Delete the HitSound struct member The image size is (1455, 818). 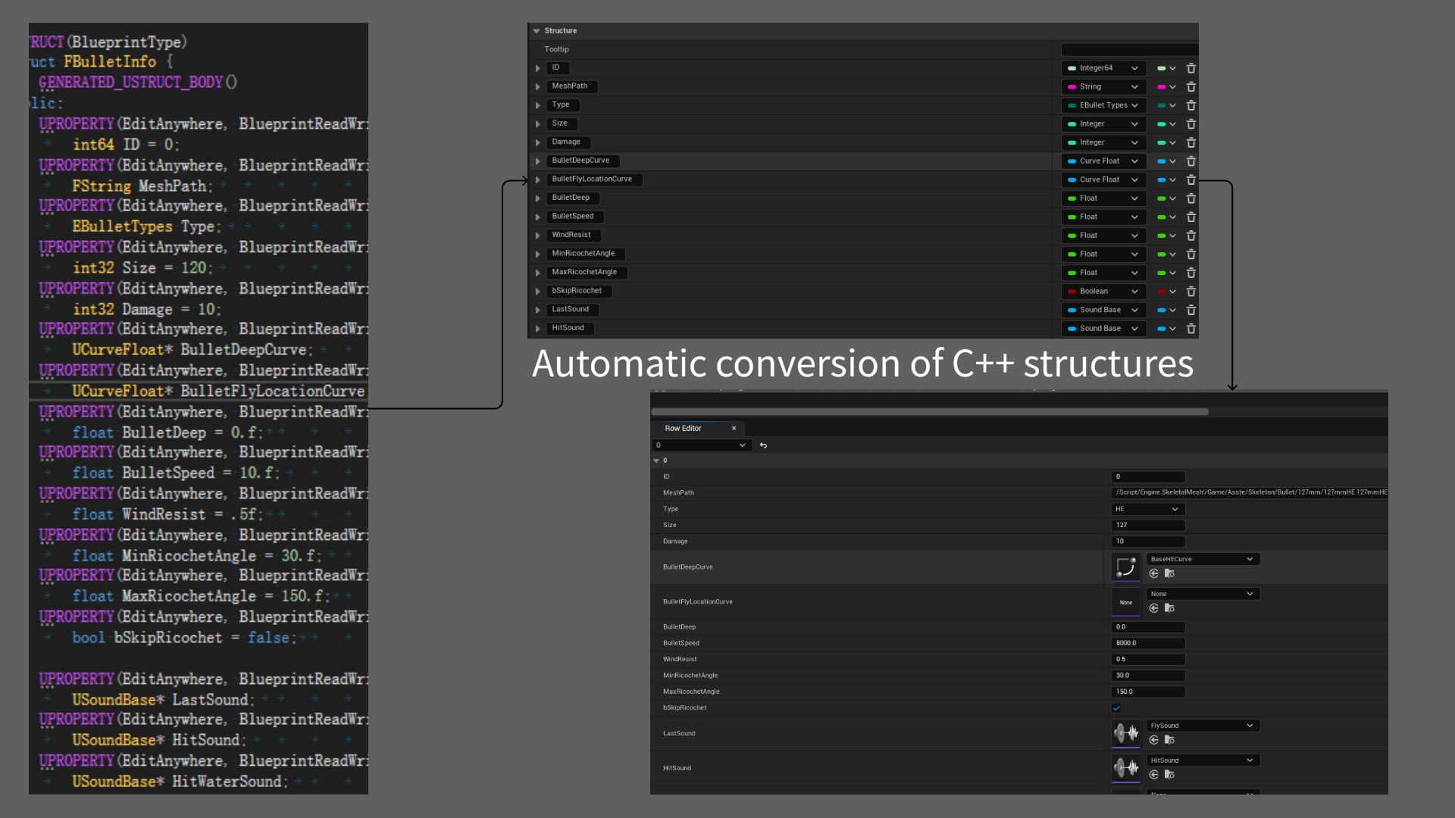(x=1191, y=329)
